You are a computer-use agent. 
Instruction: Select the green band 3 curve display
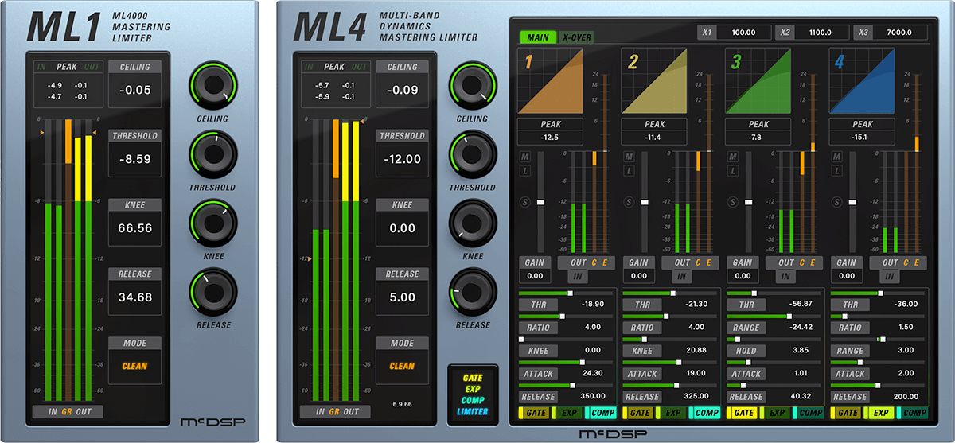[758, 80]
